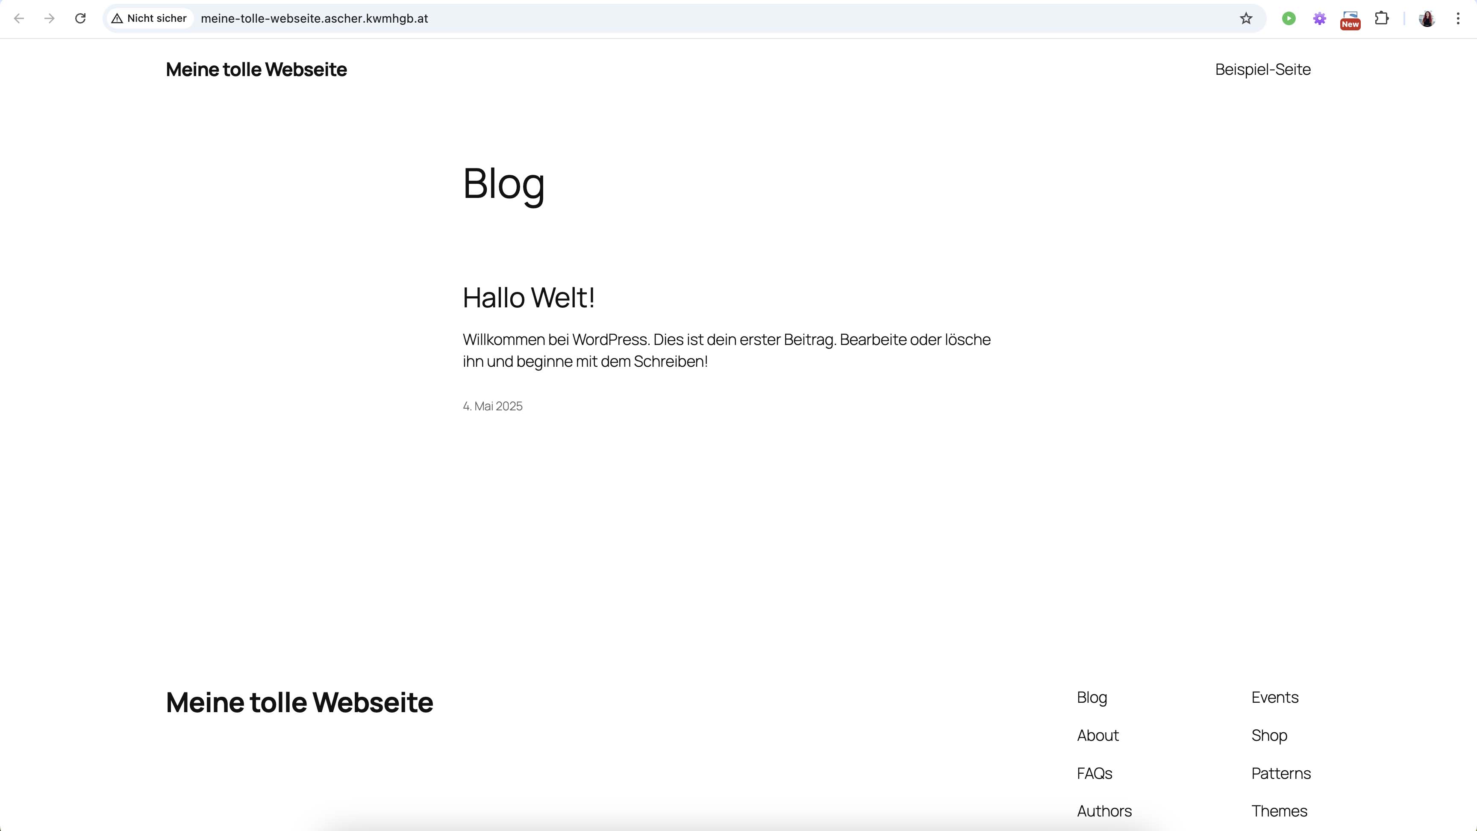Open the footer Blog link

click(x=1092, y=697)
